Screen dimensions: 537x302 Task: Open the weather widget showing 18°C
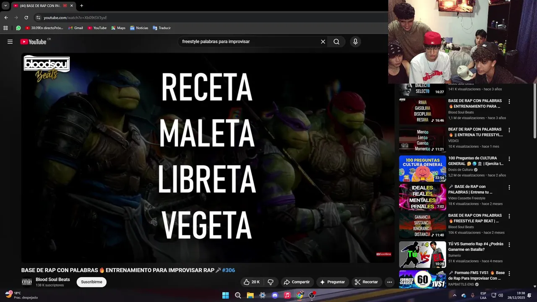(x=21, y=295)
